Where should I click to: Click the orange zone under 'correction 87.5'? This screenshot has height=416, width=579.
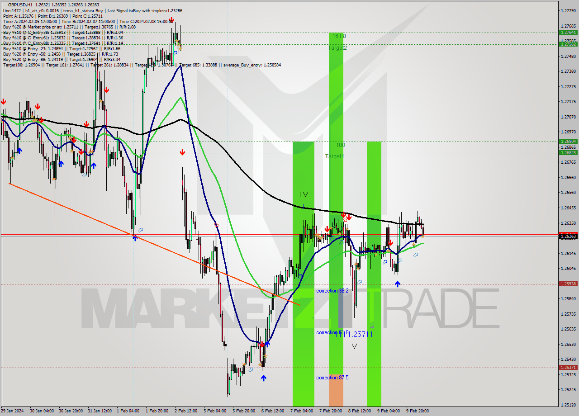(x=336, y=390)
